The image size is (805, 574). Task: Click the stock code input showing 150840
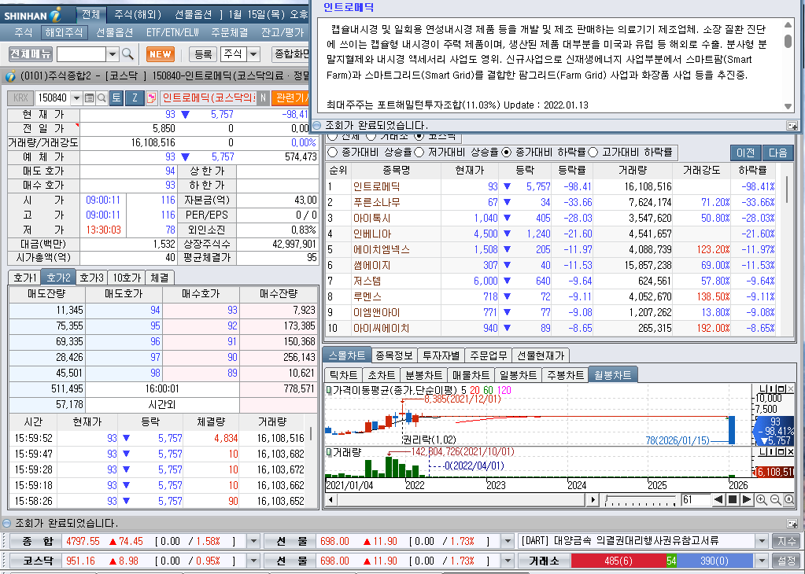click(53, 98)
